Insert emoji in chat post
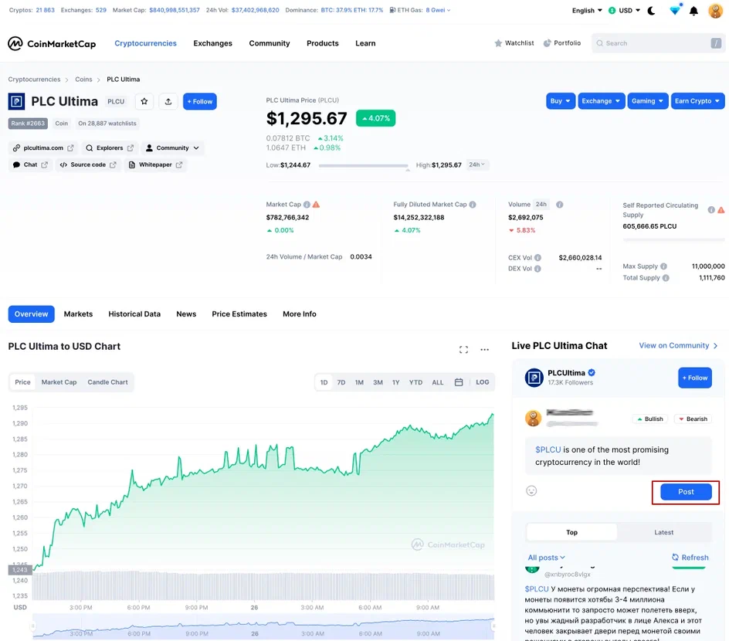 pyautogui.click(x=531, y=490)
